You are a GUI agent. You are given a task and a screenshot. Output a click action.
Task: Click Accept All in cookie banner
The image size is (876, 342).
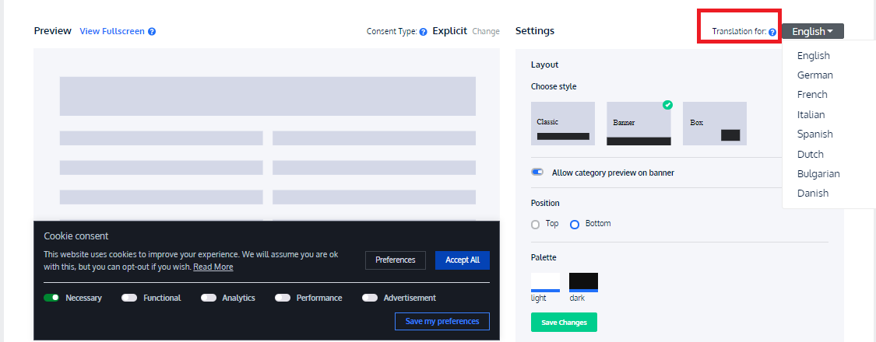462,260
